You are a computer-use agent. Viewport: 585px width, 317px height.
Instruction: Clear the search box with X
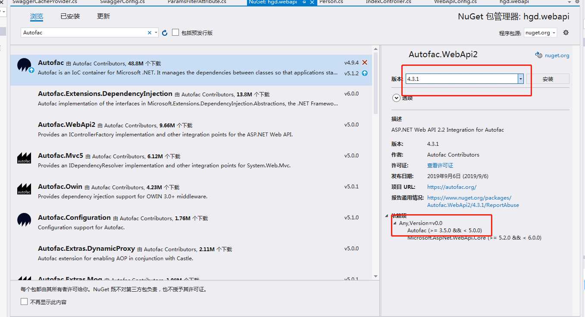(x=150, y=33)
